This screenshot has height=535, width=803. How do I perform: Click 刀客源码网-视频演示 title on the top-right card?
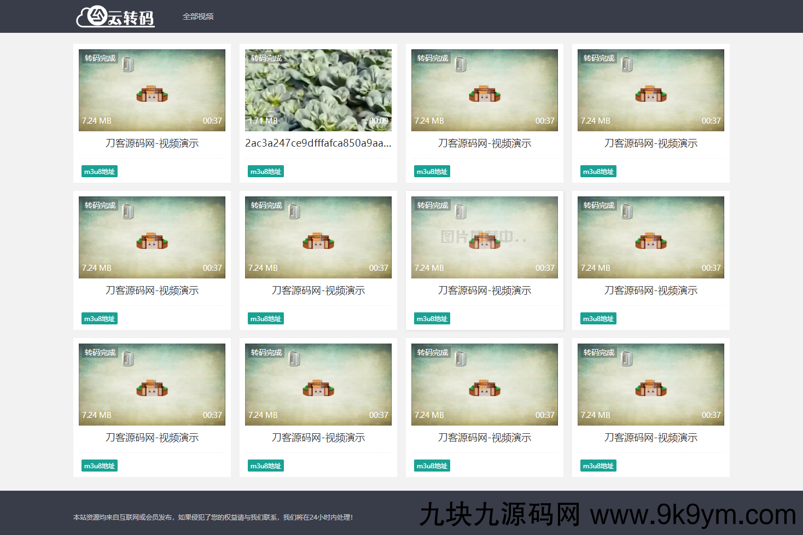(x=651, y=143)
